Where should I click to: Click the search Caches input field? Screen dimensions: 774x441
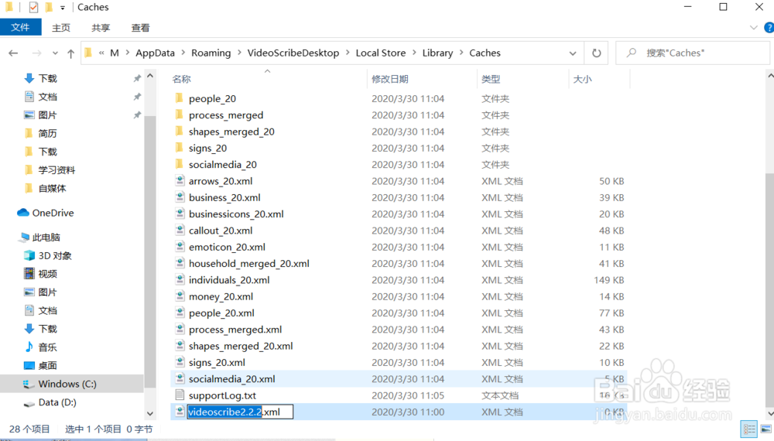point(693,53)
